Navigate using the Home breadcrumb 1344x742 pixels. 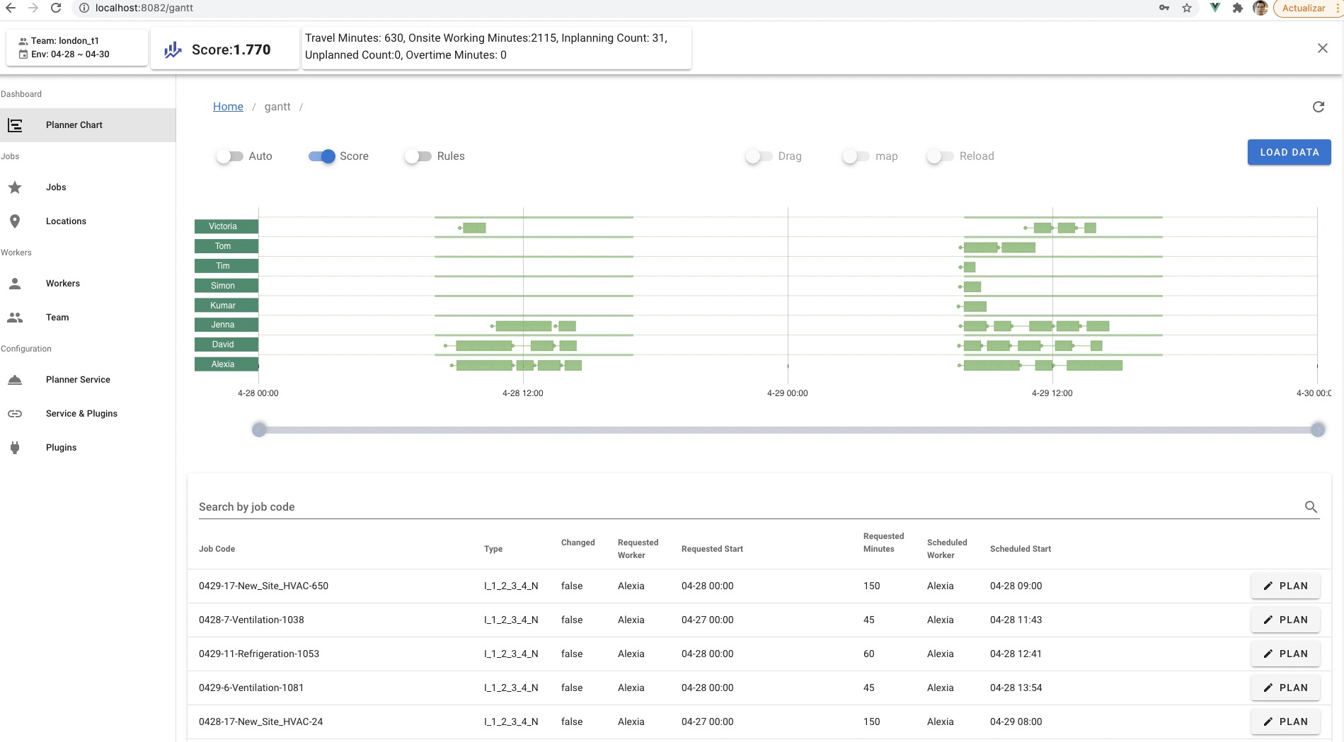(227, 106)
